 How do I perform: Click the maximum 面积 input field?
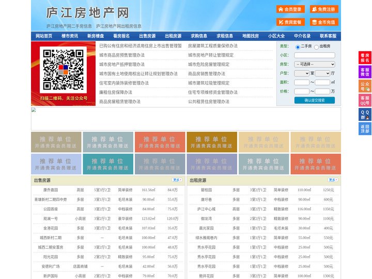tap(322, 82)
